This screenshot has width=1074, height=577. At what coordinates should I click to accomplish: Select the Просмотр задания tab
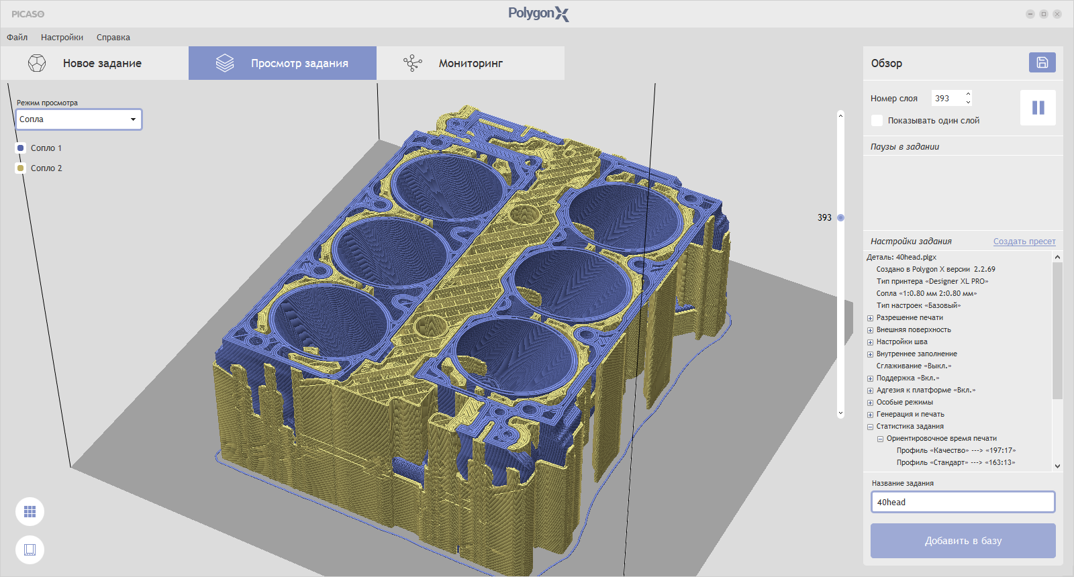coord(283,63)
